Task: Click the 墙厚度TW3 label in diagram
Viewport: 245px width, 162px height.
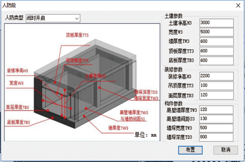Action: 118,128
